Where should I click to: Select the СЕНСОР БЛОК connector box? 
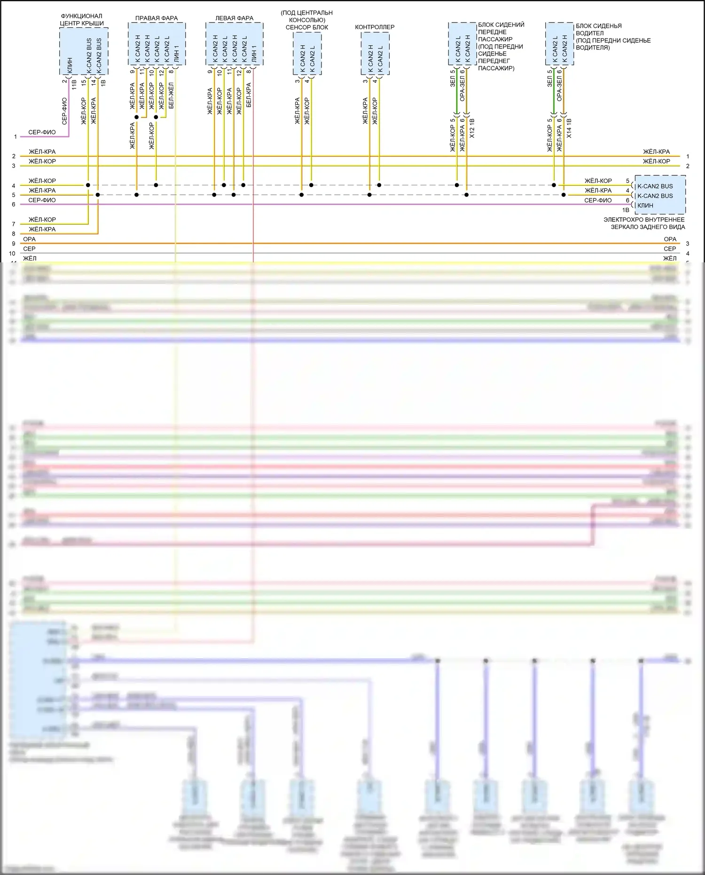tap(307, 54)
